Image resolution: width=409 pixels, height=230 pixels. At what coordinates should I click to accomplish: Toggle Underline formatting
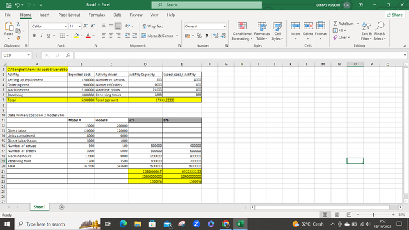[49, 36]
